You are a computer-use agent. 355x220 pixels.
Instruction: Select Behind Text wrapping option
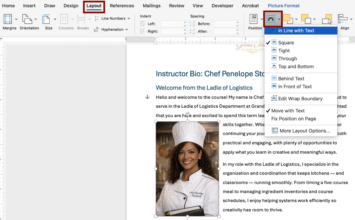pos(291,78)
